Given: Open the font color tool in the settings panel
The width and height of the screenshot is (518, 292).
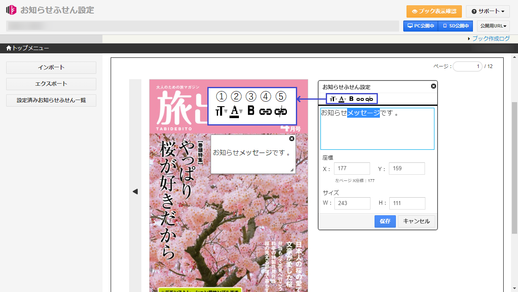Looking at the screenshot, I should point(341,99).
